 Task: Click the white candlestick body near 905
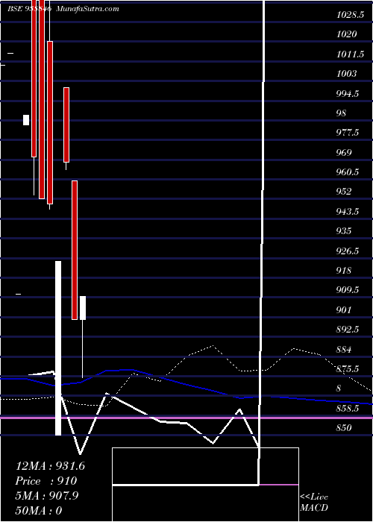(x=83, y=308)
